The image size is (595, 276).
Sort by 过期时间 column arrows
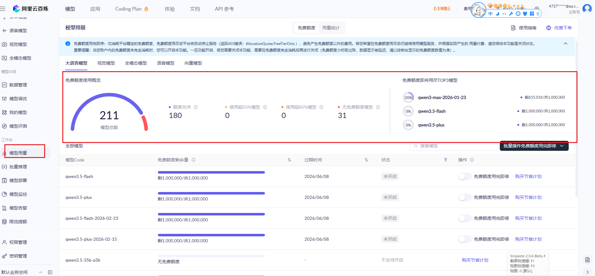pos(366,160)
